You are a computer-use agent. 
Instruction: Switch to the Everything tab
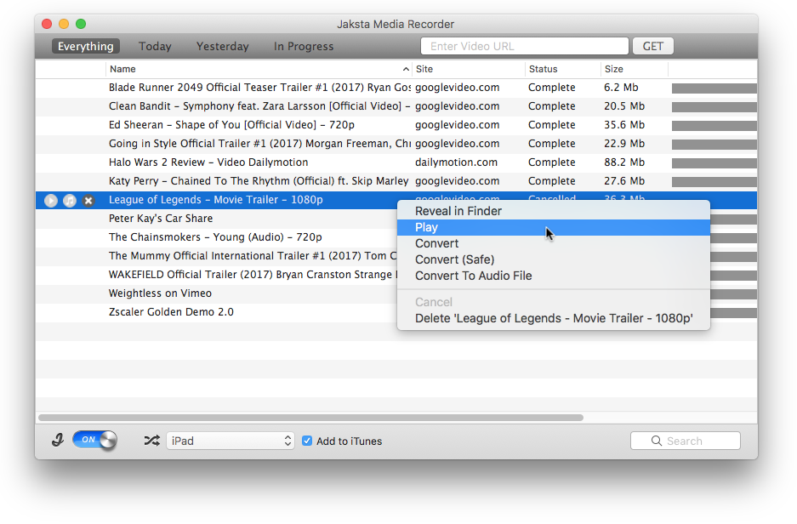click(86, 46)
